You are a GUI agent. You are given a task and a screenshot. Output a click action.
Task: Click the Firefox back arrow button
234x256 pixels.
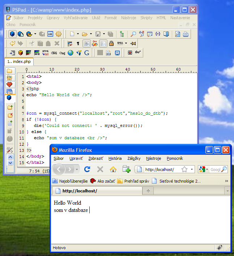(59, 169)
